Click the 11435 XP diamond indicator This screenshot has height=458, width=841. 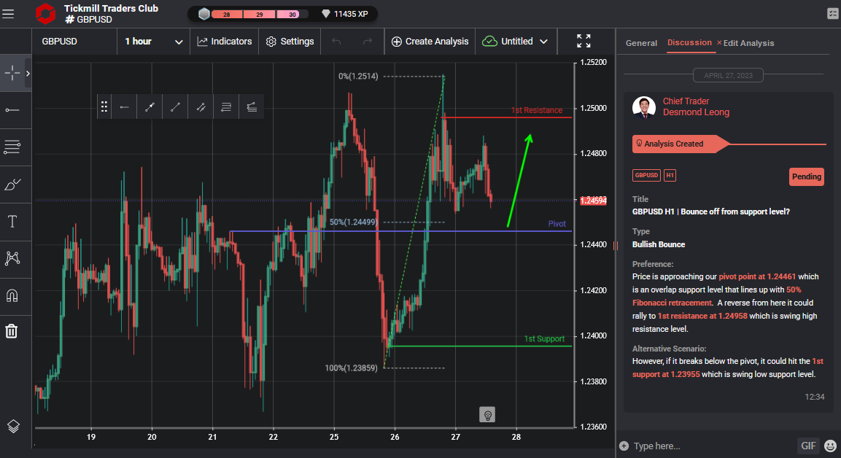coord(344,14)
